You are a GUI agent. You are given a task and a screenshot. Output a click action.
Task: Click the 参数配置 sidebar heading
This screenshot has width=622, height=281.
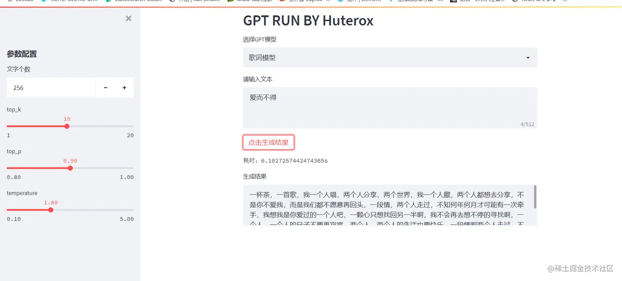pyautogui.click(x=22, y=54)
